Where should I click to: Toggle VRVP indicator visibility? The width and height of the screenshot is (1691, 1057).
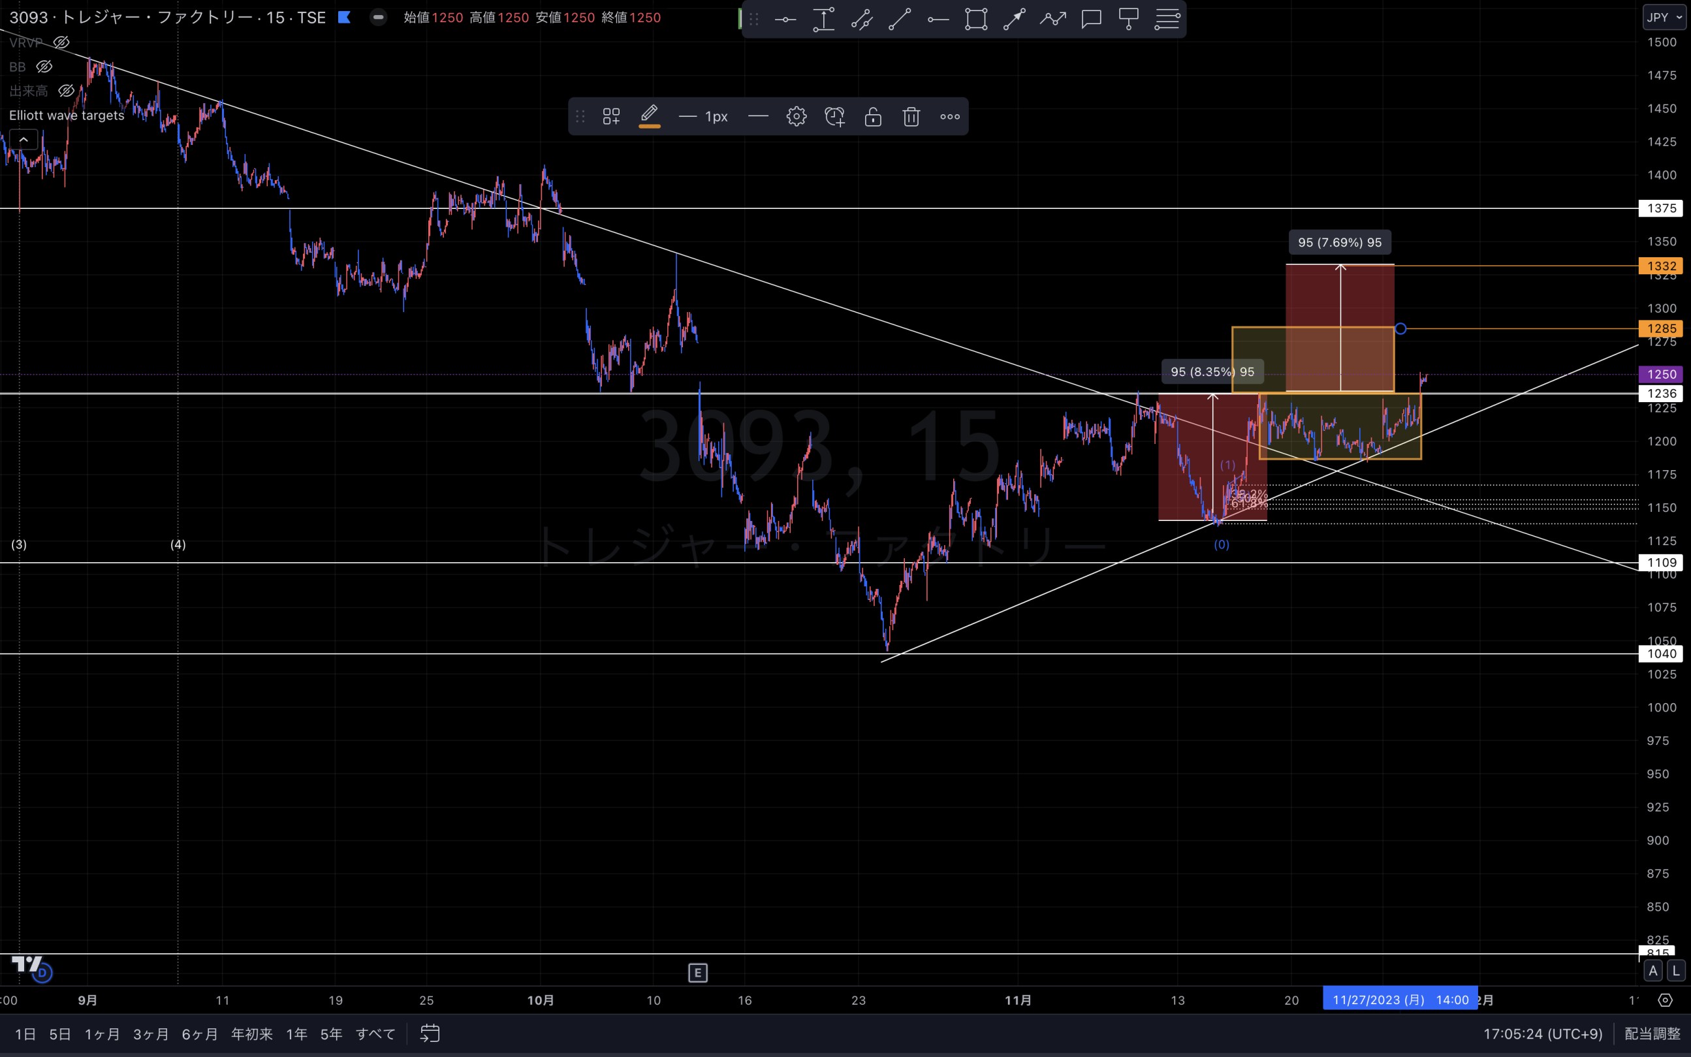pyautogui.click(x=61, y=42)
